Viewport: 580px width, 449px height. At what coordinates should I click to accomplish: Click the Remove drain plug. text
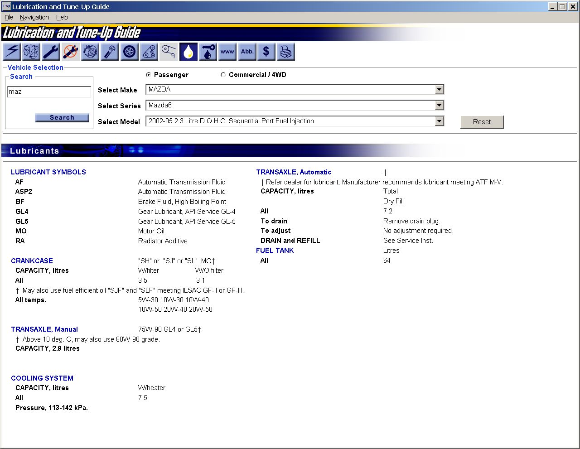412,221
